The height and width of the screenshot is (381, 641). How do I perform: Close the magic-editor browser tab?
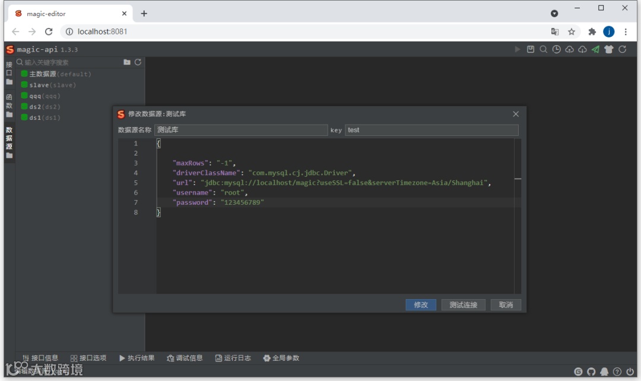pos(124,14)
